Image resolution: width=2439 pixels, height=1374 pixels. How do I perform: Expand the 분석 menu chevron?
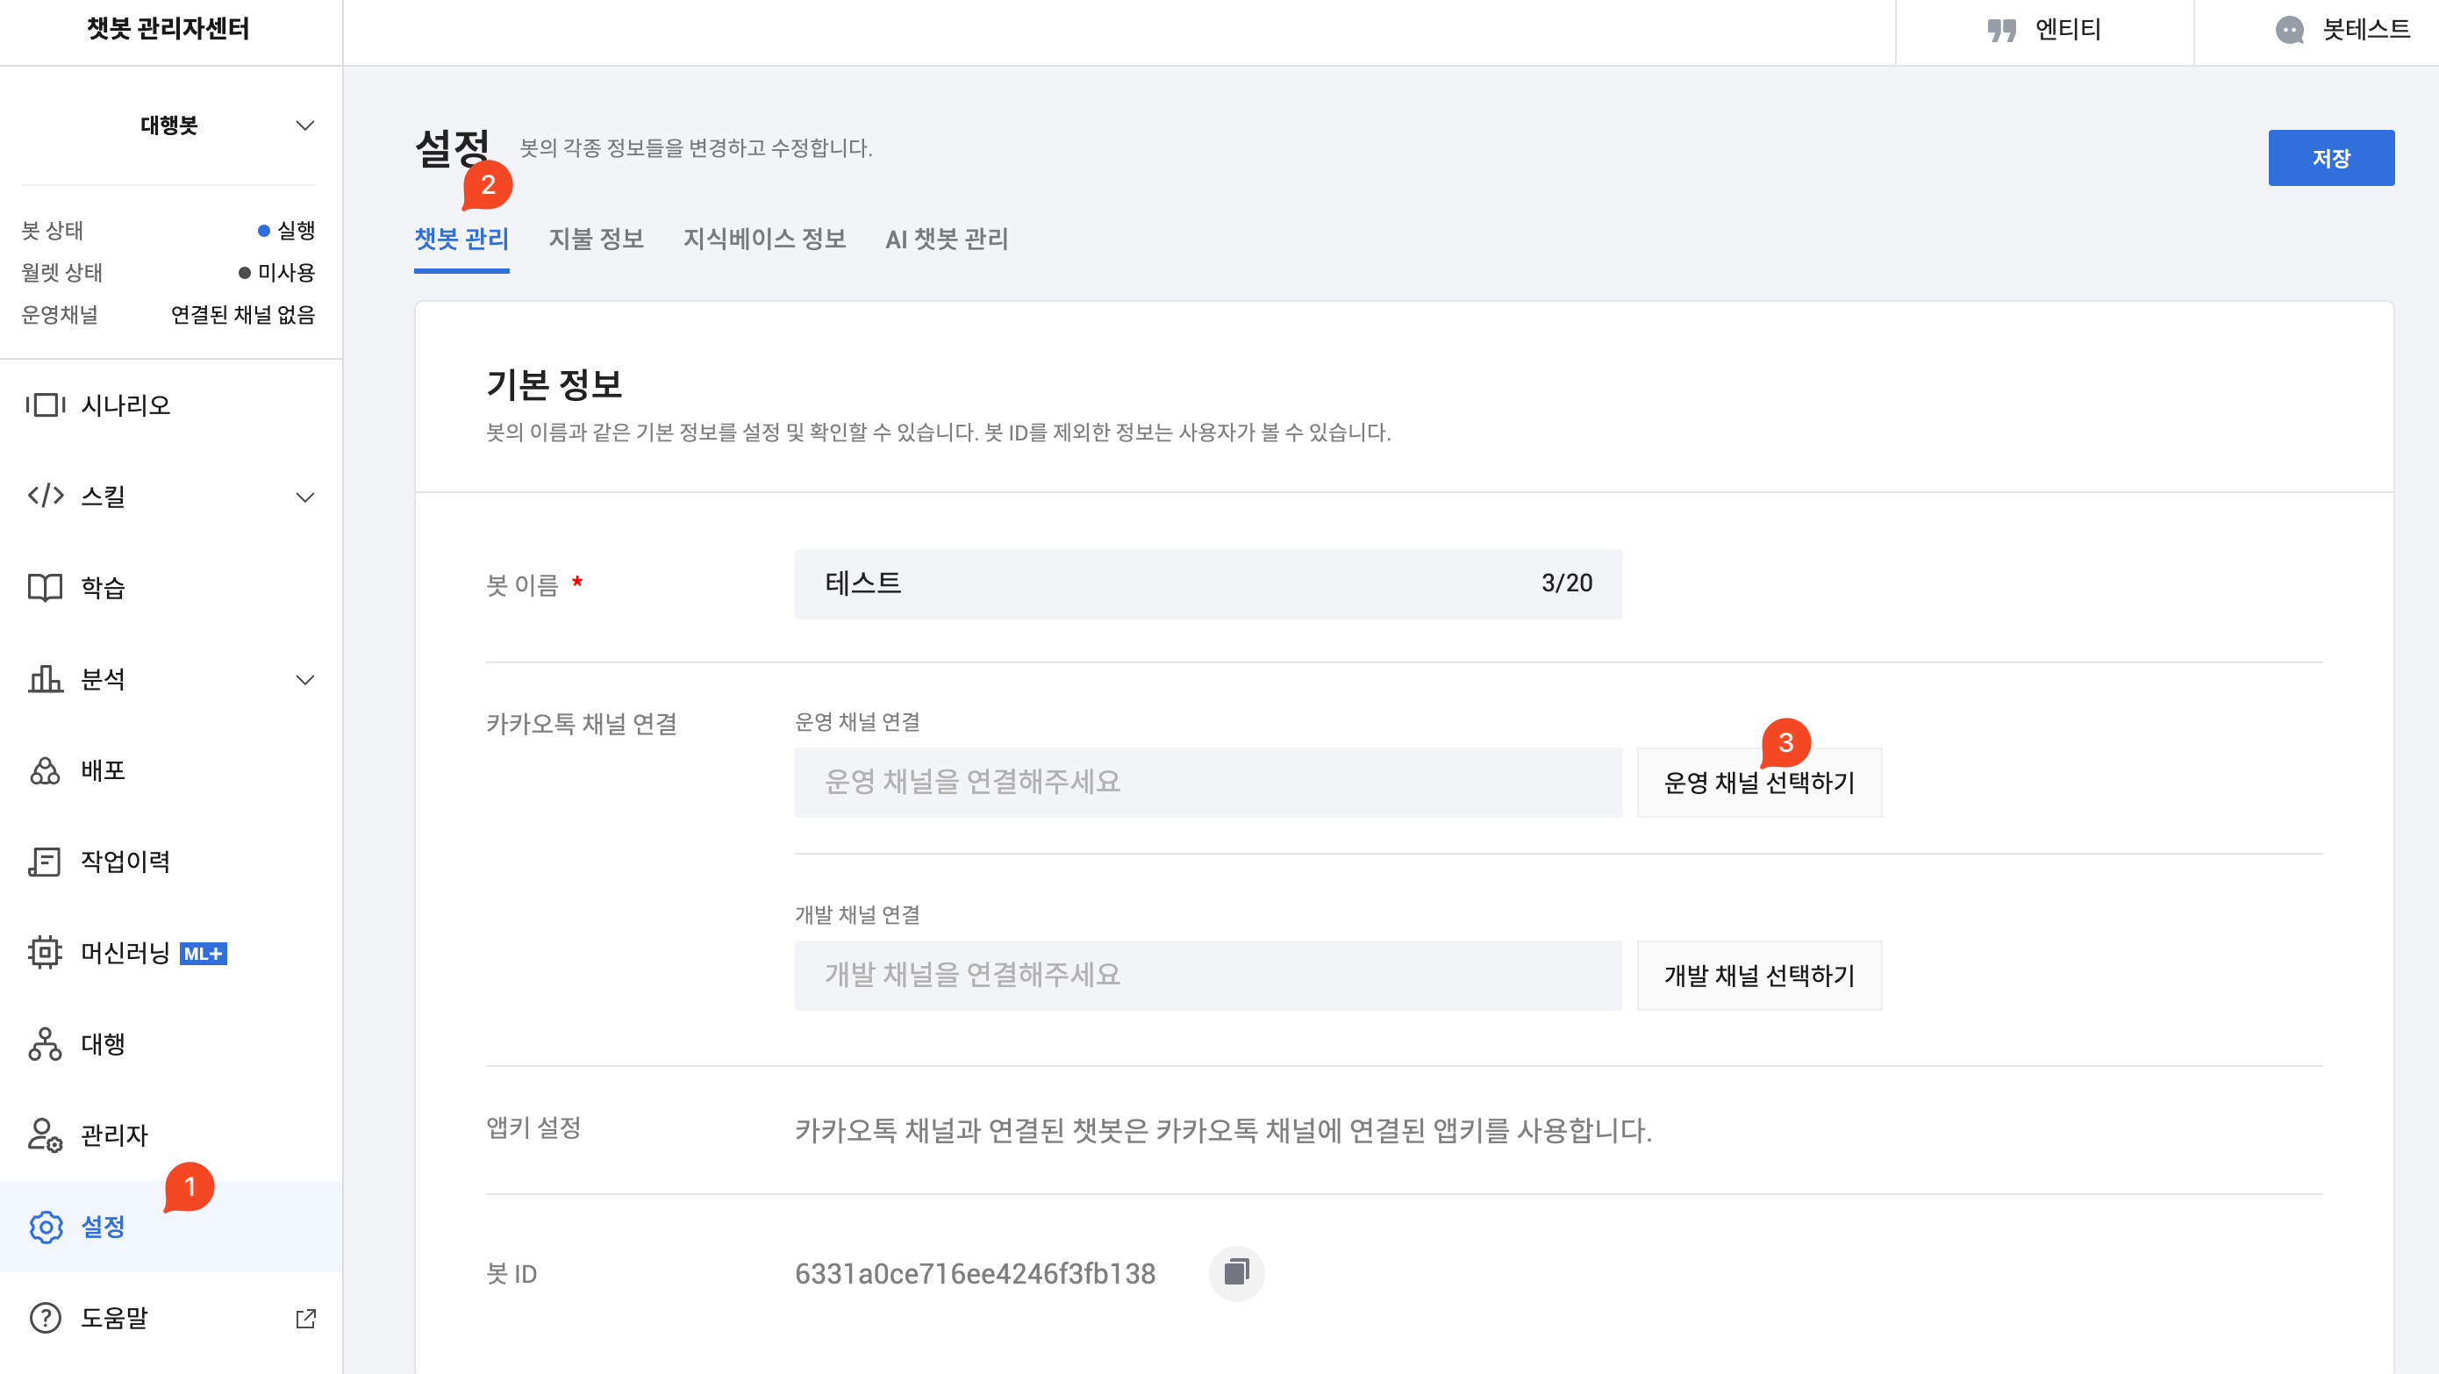pyautogui.click(x=304, y=680)
